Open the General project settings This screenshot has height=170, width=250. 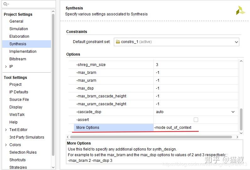click(x=16, y=21)
